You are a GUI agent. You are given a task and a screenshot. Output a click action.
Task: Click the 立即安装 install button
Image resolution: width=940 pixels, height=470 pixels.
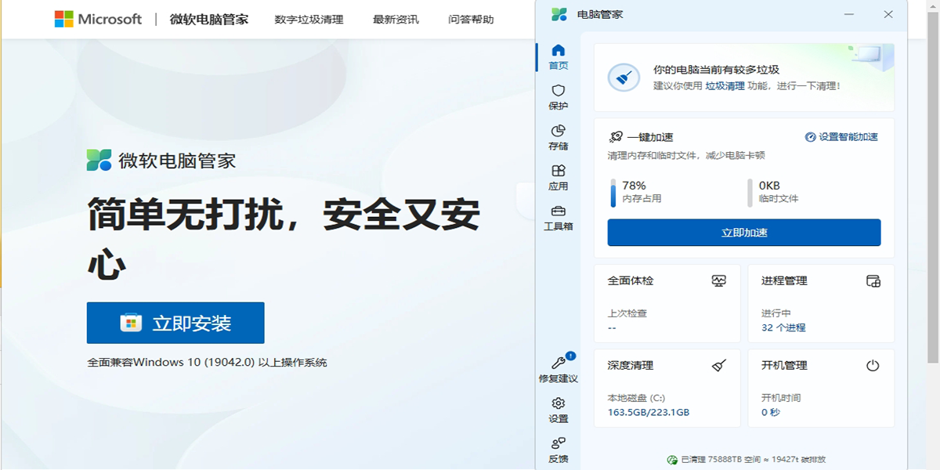(175, 323)
